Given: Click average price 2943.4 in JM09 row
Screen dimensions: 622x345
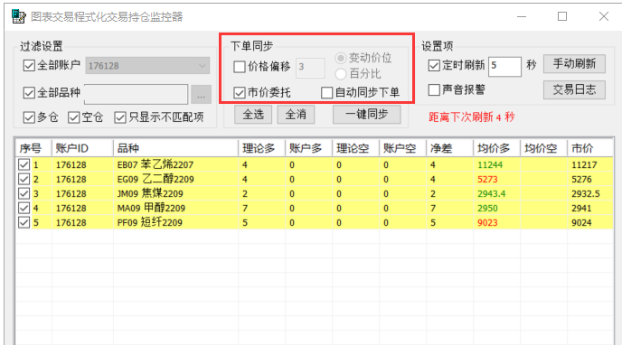Looking at the screenshot, I should coord(496,193).
